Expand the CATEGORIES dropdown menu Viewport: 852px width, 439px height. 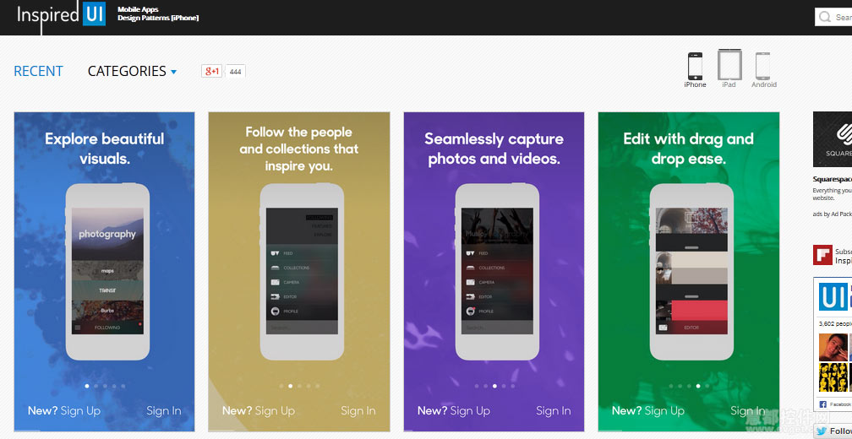pos(132,71)
